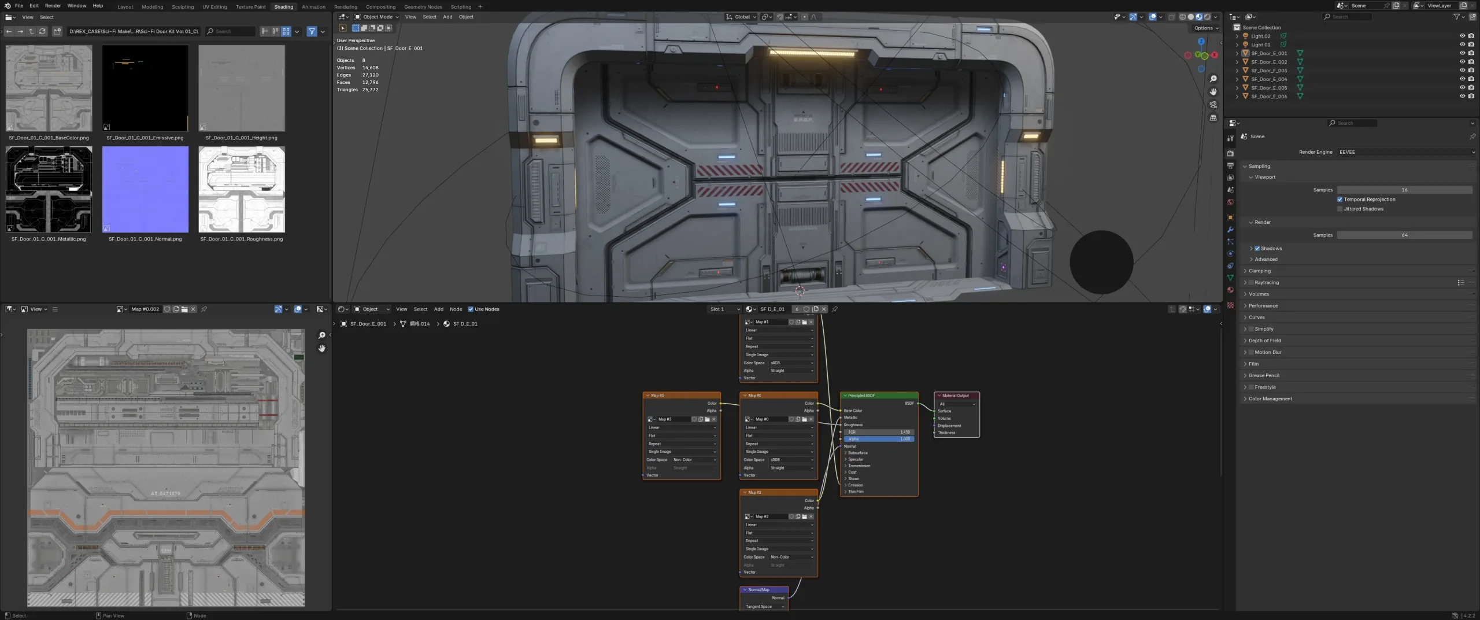Screen dimensions: 1480x620
Task: Enable Wireframe viewport shading mode
Action: click(x=1182, y=17)
